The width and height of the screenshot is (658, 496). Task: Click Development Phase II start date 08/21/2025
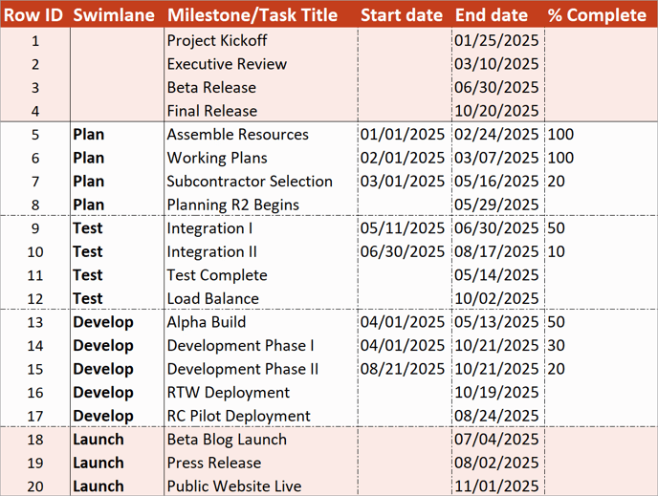[x=403, y=369]
